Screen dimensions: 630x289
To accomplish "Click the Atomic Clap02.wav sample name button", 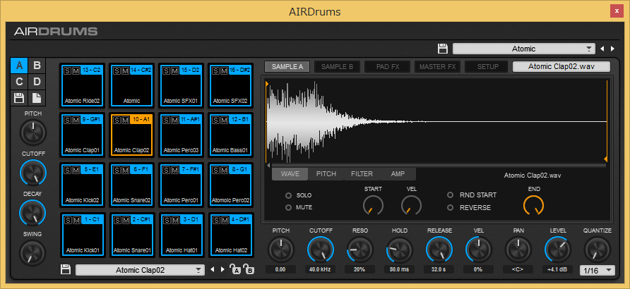I will (x=561, y=66).
